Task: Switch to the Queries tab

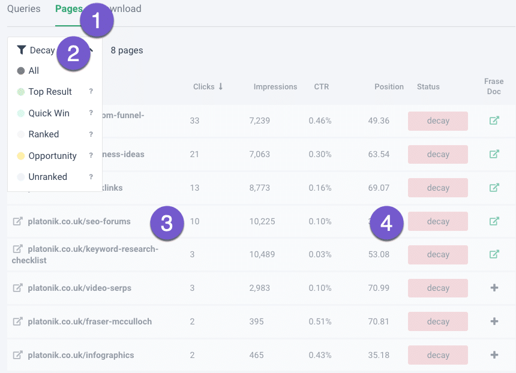Action: tap(24, 9)
